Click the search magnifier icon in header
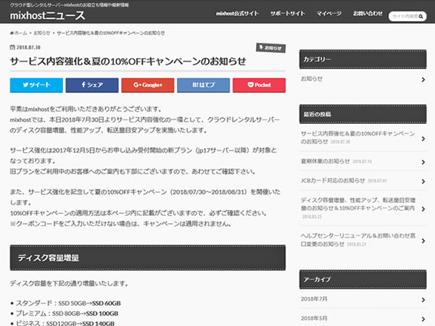The height and width of the screenshot is (326, 435). click(x=420, y=17)
